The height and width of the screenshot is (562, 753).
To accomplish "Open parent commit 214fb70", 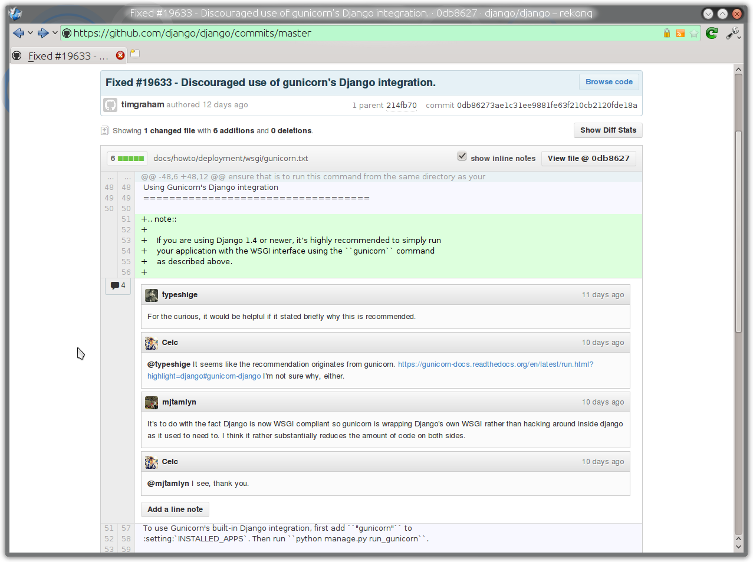I will pyautogui.click(x=402, y=106).
